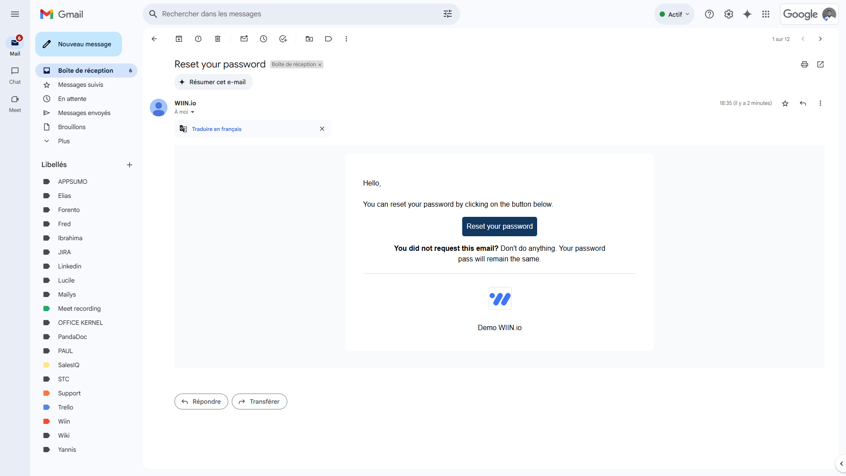Open the Google account avatar
The image size is (846, 476).
[829, 14]
